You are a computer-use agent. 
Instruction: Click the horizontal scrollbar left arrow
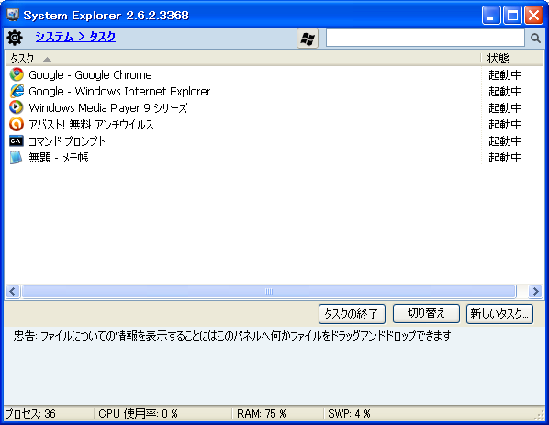(13, 291)
